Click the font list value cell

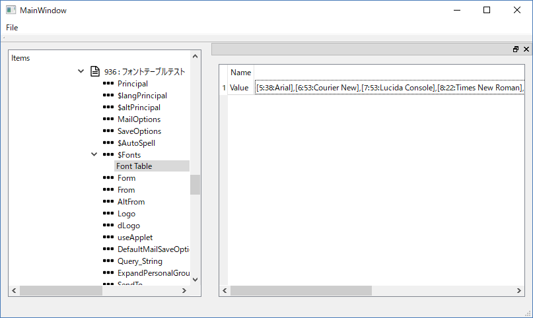[390, 88]
